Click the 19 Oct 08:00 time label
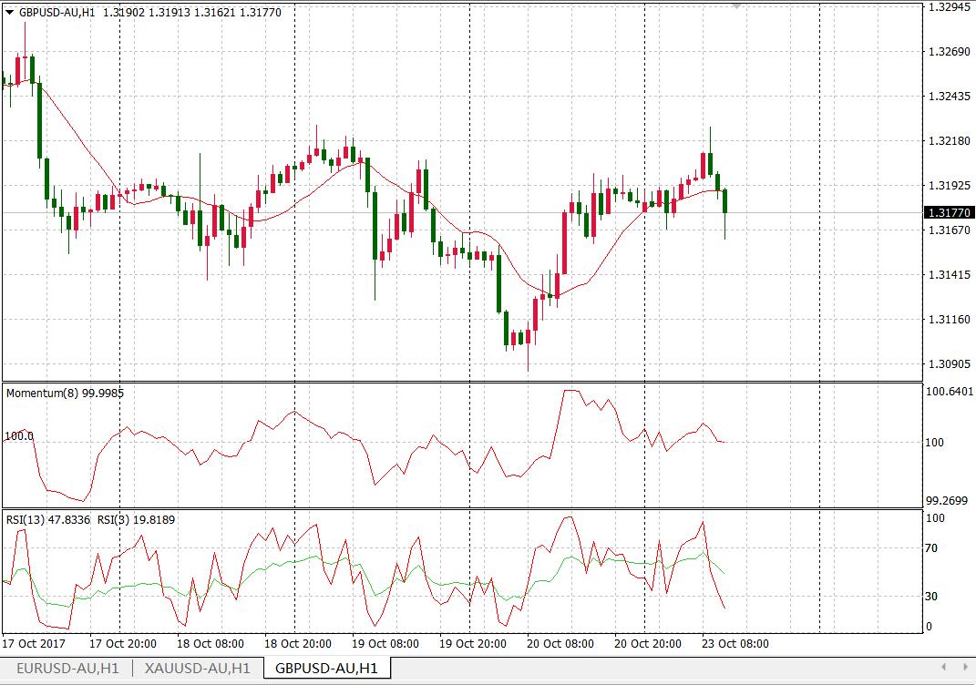 [385, 643]
